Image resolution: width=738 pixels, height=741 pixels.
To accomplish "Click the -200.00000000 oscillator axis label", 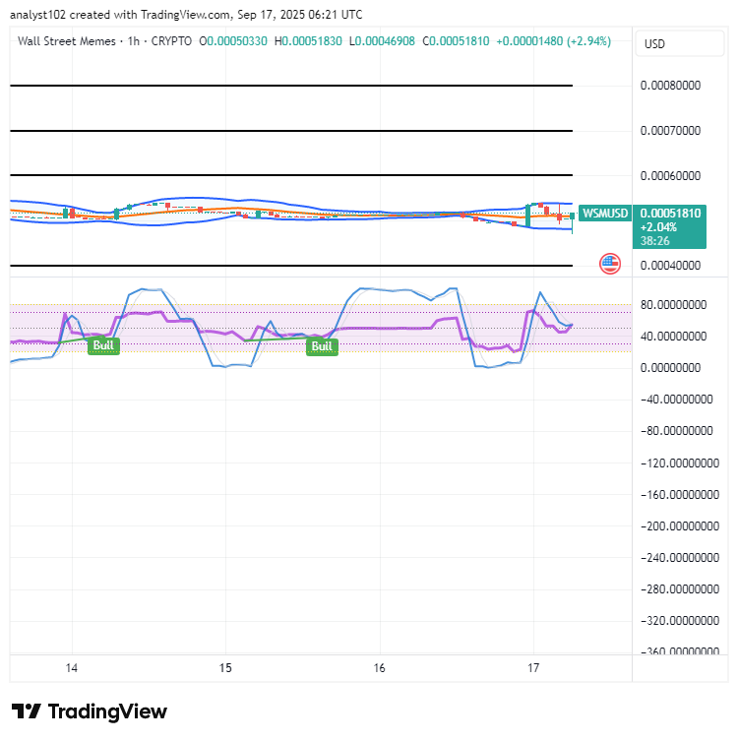I will (x=679, y=525).
